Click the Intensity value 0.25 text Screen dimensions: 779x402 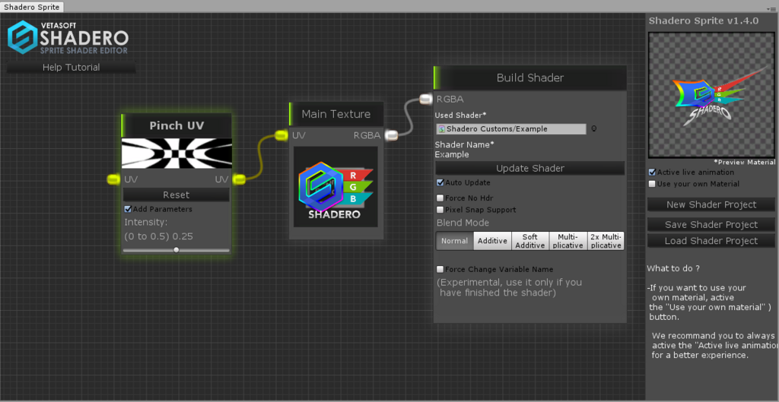pyautogui.click(x=183, y=236)
